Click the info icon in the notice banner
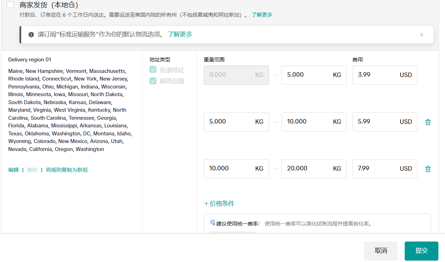This screenshot has width=445, height=262. 31,35
